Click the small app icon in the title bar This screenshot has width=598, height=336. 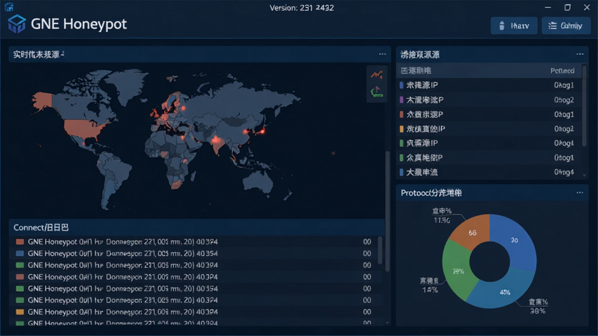(x=9, y=7)
